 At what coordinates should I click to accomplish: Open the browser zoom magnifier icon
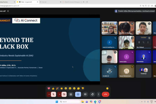tap(146, 6)
